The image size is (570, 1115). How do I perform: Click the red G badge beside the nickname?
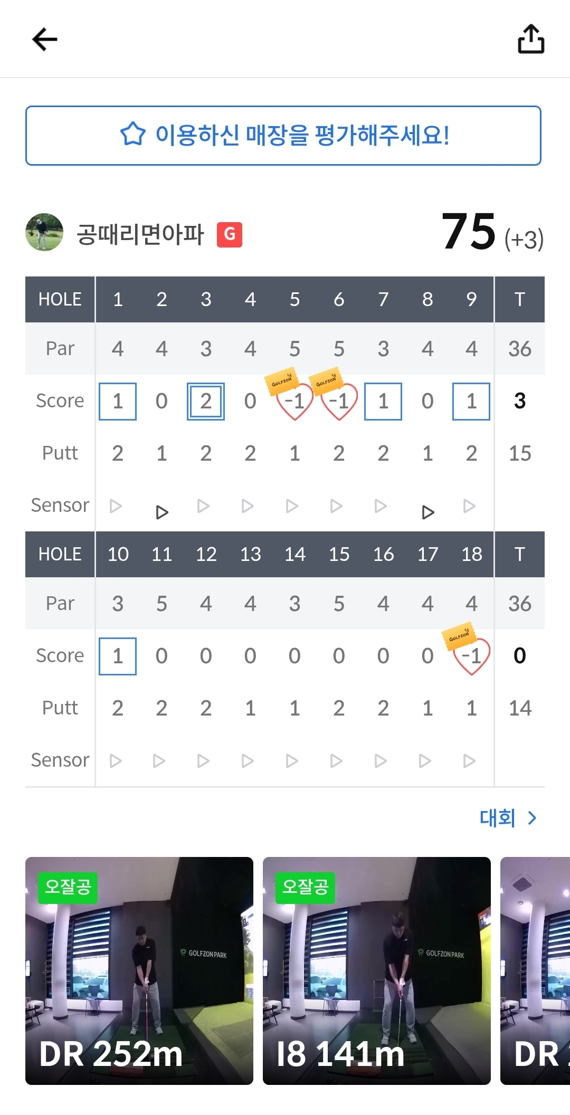(230, 234)
